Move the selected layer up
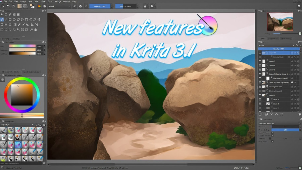Screen dimensions: 302x170 click(276, 114)
